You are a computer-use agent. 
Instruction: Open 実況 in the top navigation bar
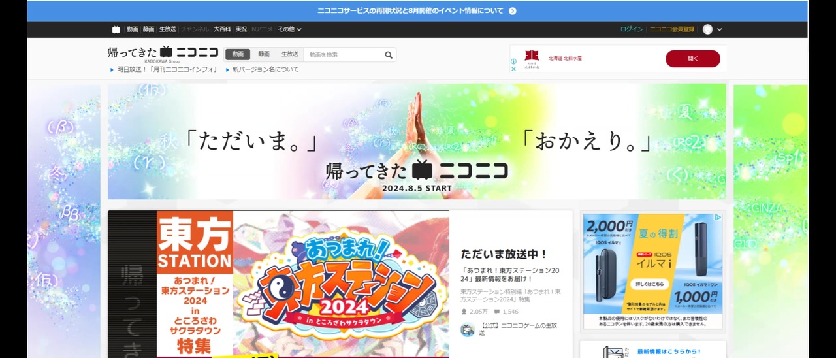tap(241, 29)
